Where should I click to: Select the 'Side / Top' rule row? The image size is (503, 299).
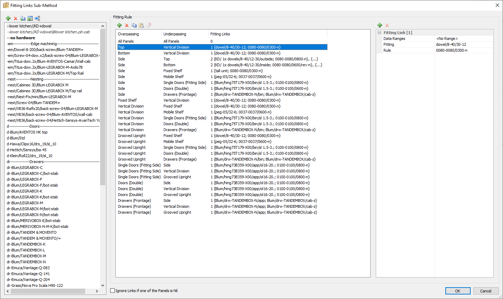pos(222,59)
